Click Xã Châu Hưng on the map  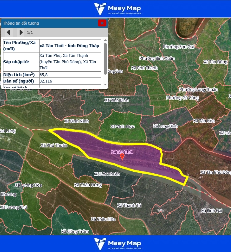(88, 185)
